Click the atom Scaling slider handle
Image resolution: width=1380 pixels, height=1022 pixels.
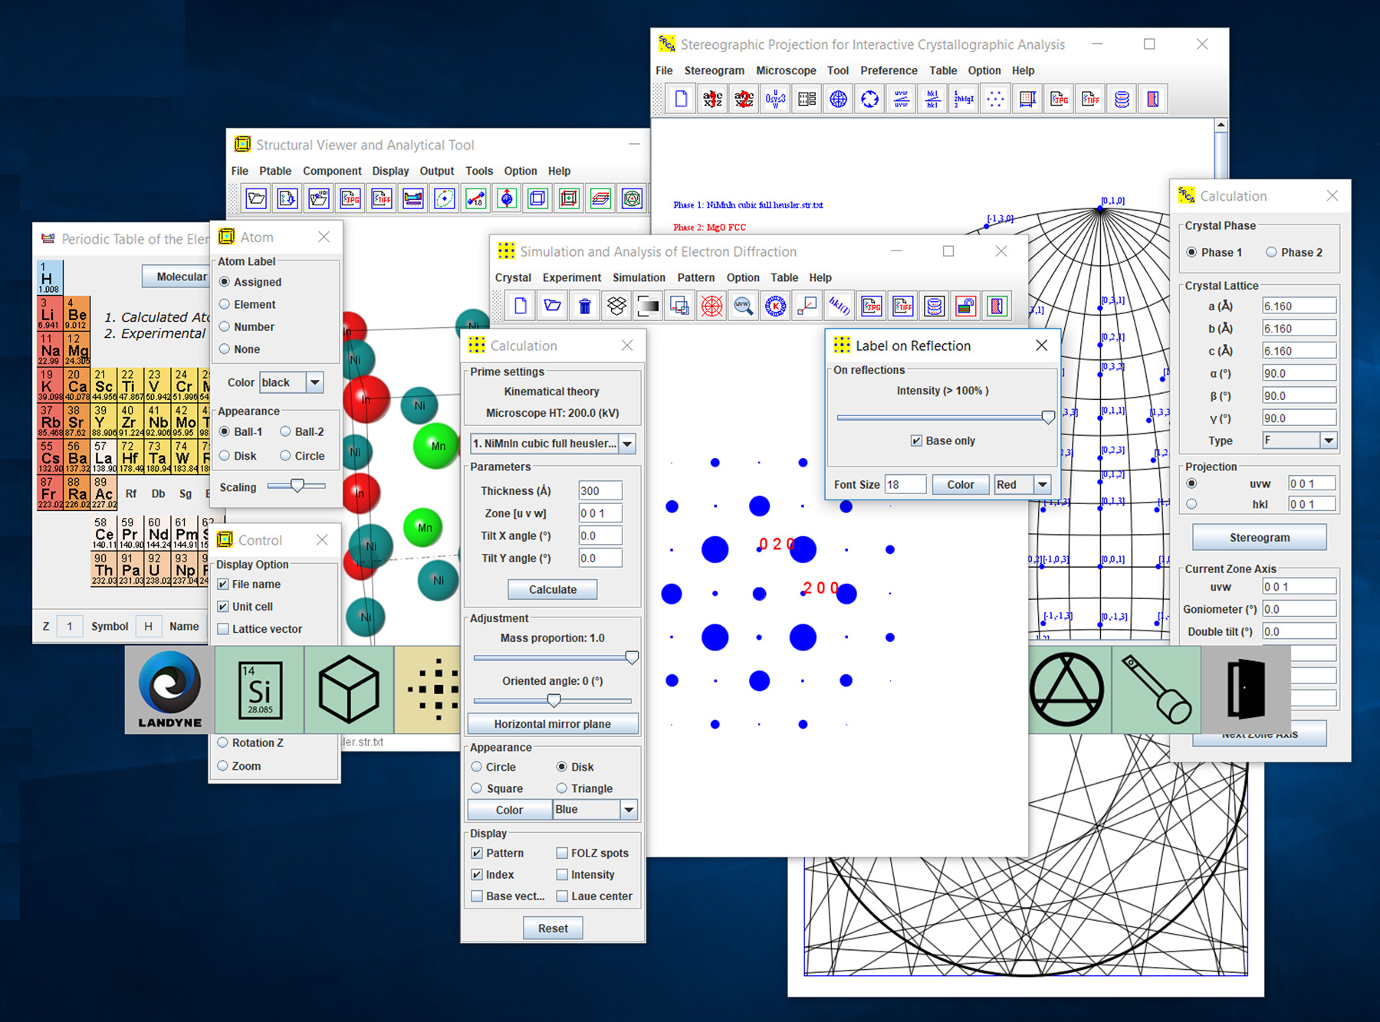[297, 486]
